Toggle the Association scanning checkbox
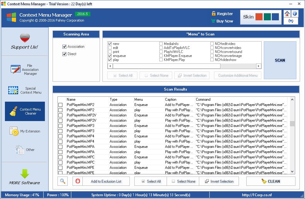Image resolution: width=305 pixels, height=199 pixels. click(64, 47)
